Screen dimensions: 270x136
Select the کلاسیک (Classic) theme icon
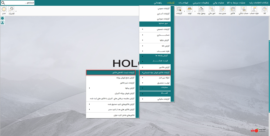[x=12, y=10]
